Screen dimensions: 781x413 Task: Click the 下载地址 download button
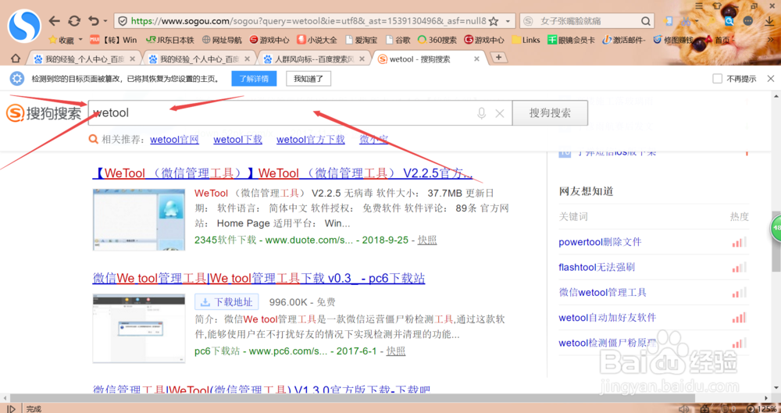pyautogui.click(x=226, y=302)
